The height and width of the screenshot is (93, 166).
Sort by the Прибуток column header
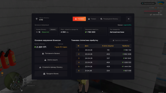(x=126, y=46)
